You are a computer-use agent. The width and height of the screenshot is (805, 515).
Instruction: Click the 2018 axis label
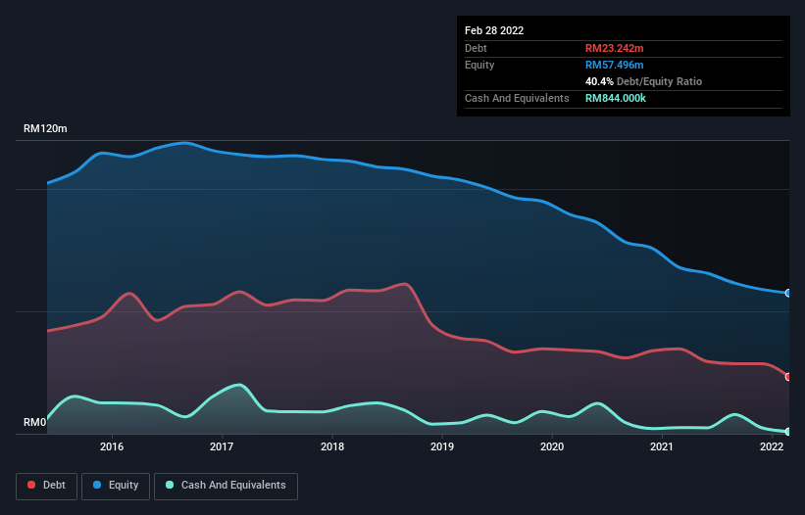pyautogui.click(x=332, y=446)
